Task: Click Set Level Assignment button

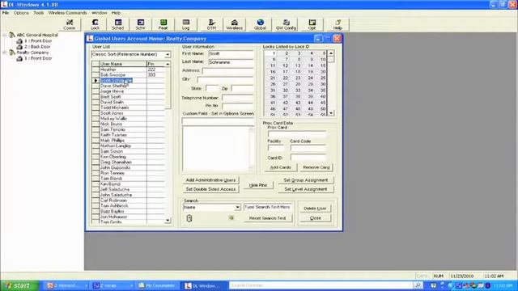Action: 306,189
